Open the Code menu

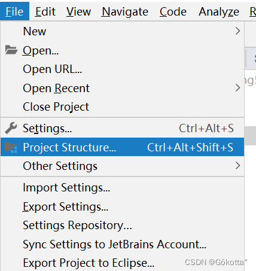tap(173, 11)
